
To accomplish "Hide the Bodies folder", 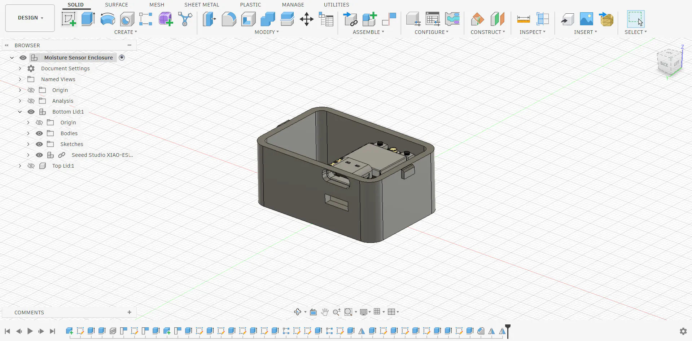I will [x=39, y=133].
